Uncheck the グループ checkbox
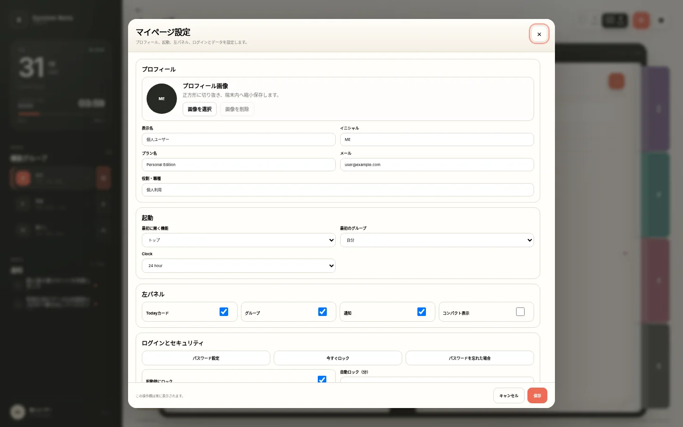 point(323,312)
